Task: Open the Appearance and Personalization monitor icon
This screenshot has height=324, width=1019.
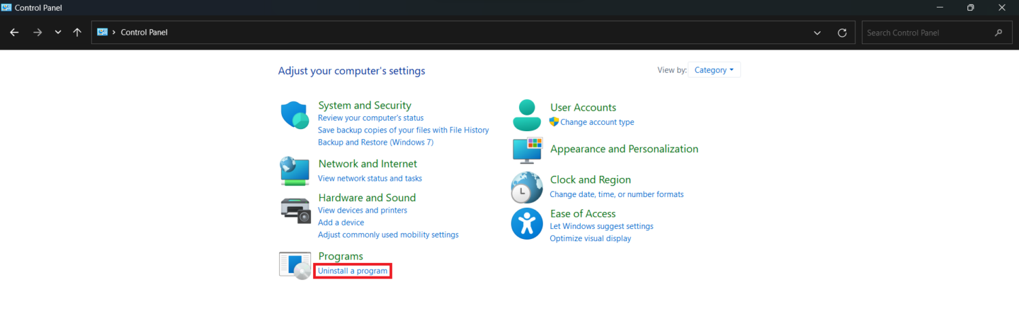Action: coord(527,150)
